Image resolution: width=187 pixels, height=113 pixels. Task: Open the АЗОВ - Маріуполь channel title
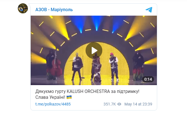54,9
